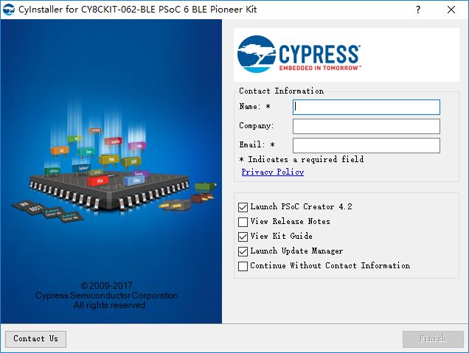Screen dimensions: 469x353
Task: Click the Cypress Semiconductor Corporation copyright text
Action: pyautogui.click(x=106, y=296)
